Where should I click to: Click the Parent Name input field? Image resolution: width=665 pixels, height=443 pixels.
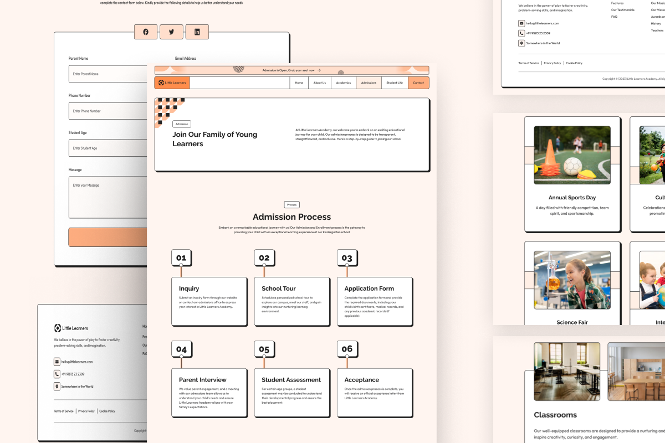[108, 74]
